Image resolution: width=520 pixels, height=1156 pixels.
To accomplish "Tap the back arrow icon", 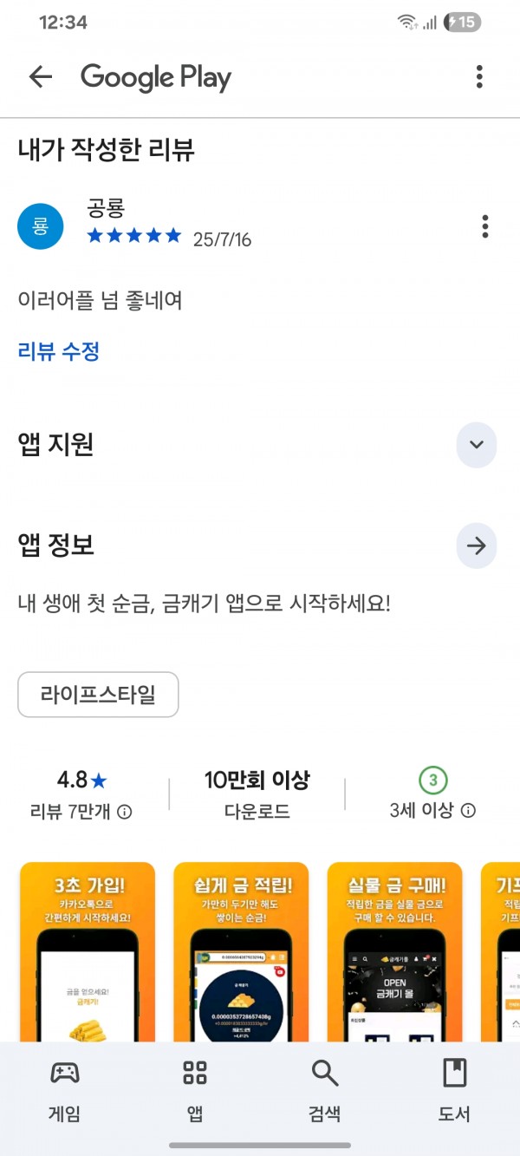I will tap(41, 77).
